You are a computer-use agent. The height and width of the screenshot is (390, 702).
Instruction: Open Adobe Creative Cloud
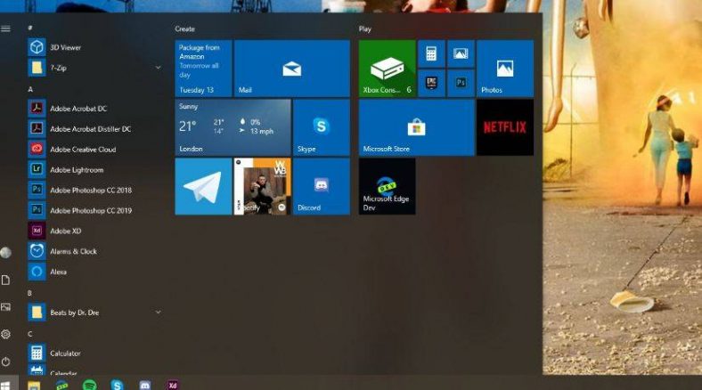(x=94, y=150)
